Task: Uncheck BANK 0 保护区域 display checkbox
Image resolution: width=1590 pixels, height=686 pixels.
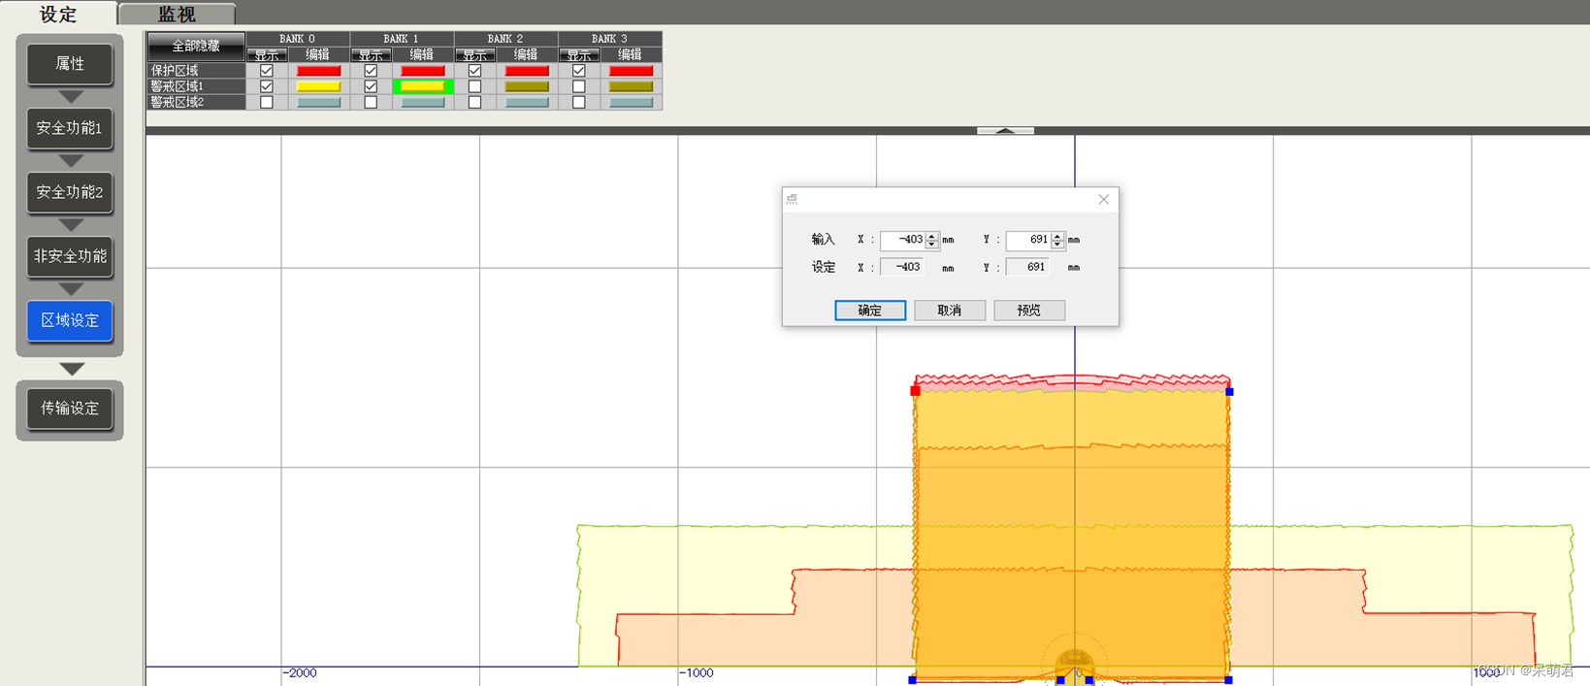Action: (267, 71)
